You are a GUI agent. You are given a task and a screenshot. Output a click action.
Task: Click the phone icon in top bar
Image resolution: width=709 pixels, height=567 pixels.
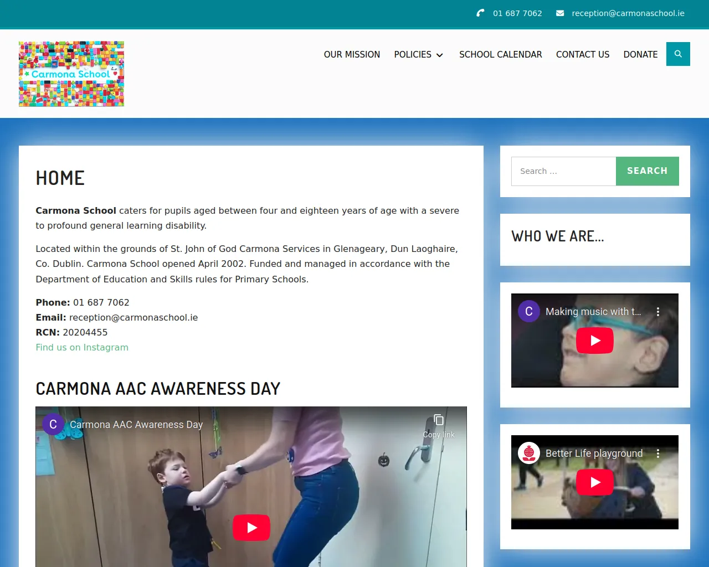click(x=480, y=13)
